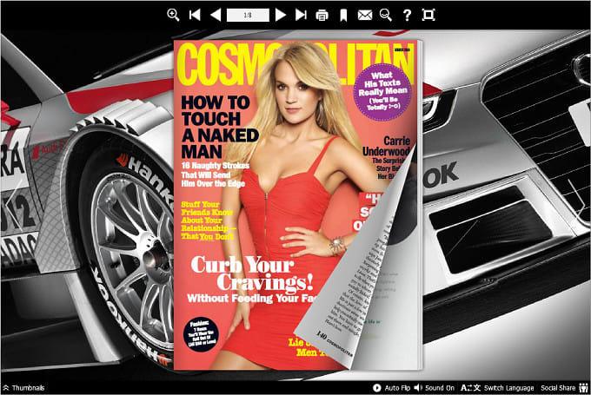Go to the previous page
Viewport: 591px width, 395px height.
tap(216, 15)
